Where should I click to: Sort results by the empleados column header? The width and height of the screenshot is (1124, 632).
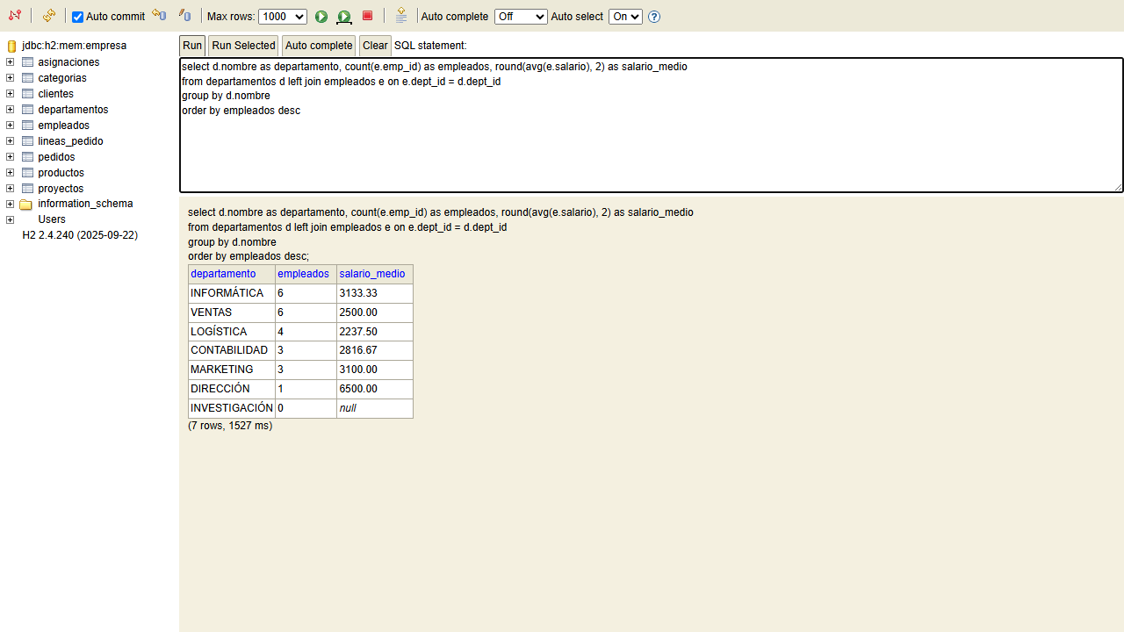(x=303, y=274)
